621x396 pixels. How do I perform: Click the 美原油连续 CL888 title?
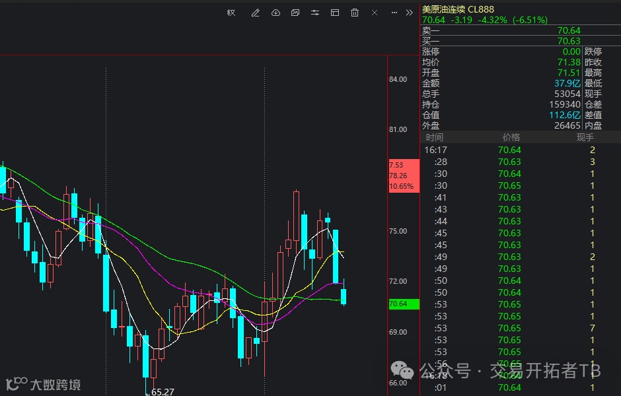pos(458,9)
